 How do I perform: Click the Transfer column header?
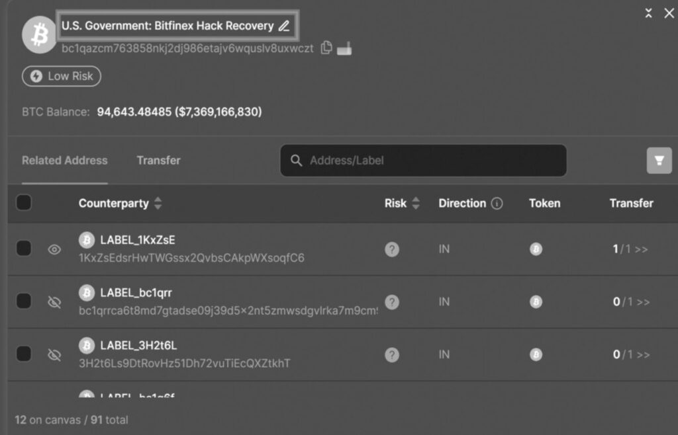point(631,203)
